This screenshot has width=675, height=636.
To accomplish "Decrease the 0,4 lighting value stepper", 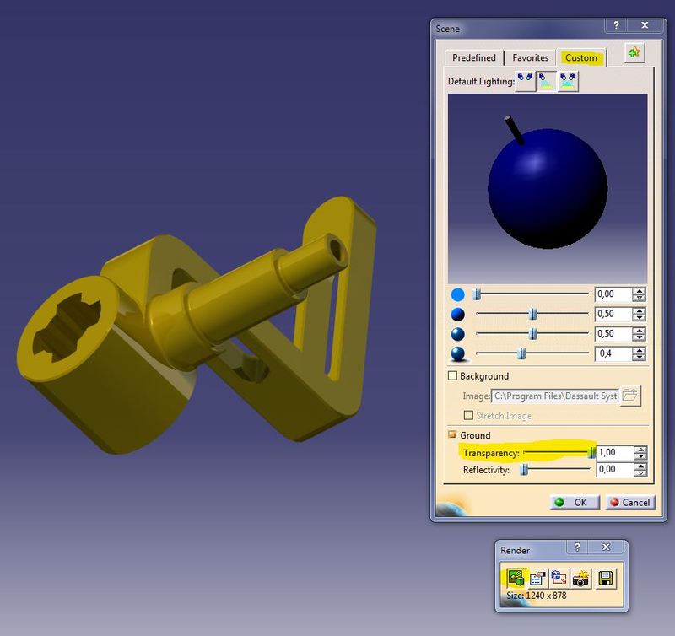I will click(x=640, y=358).
